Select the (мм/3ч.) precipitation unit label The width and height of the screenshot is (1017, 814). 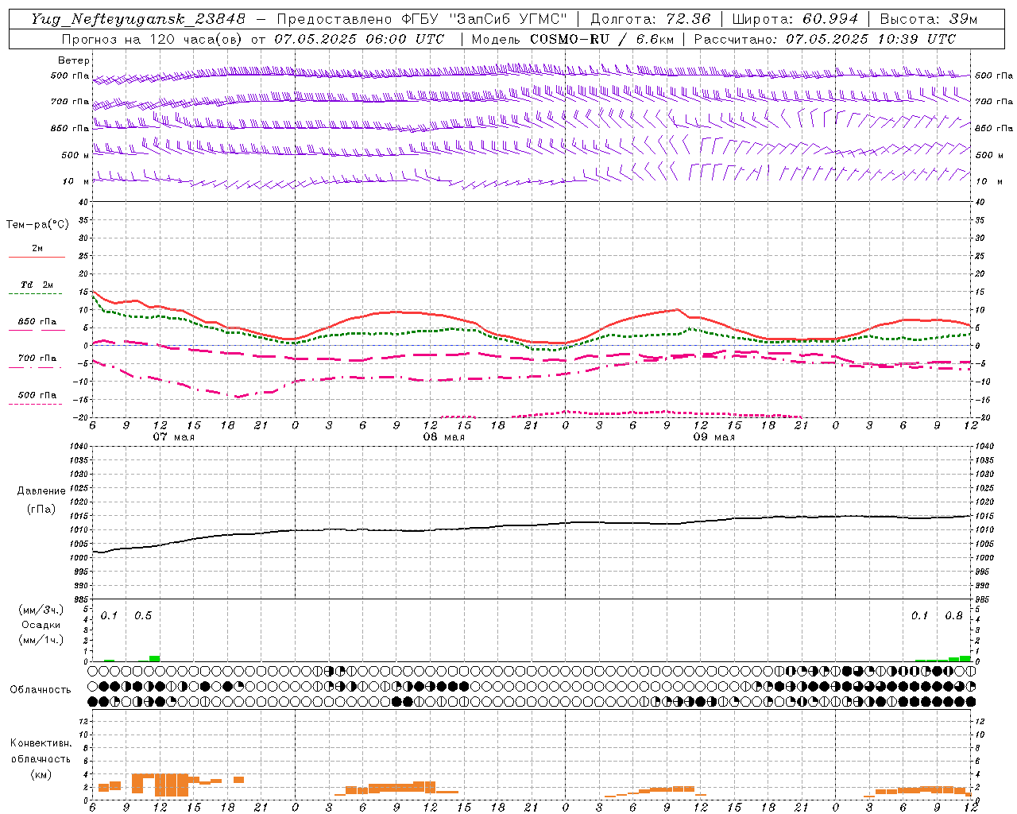[41, 610]
